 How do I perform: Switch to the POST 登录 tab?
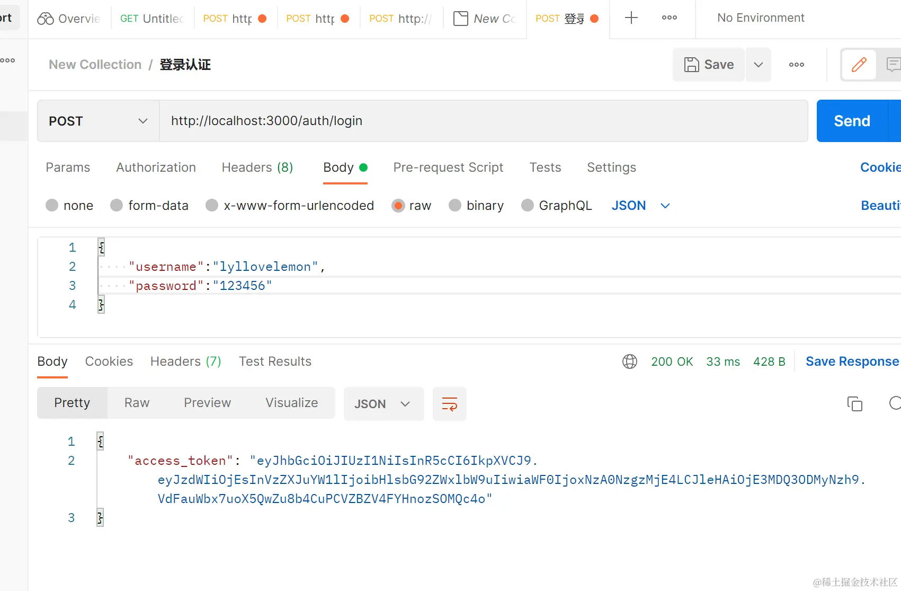(568, 19)
